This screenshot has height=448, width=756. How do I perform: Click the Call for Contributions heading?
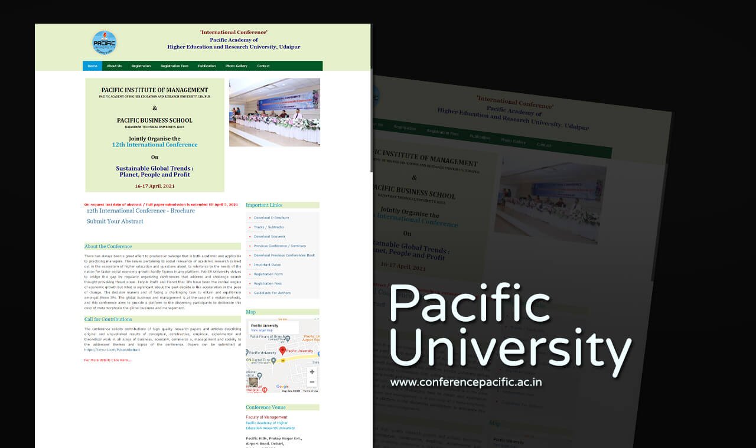point(108,319)
